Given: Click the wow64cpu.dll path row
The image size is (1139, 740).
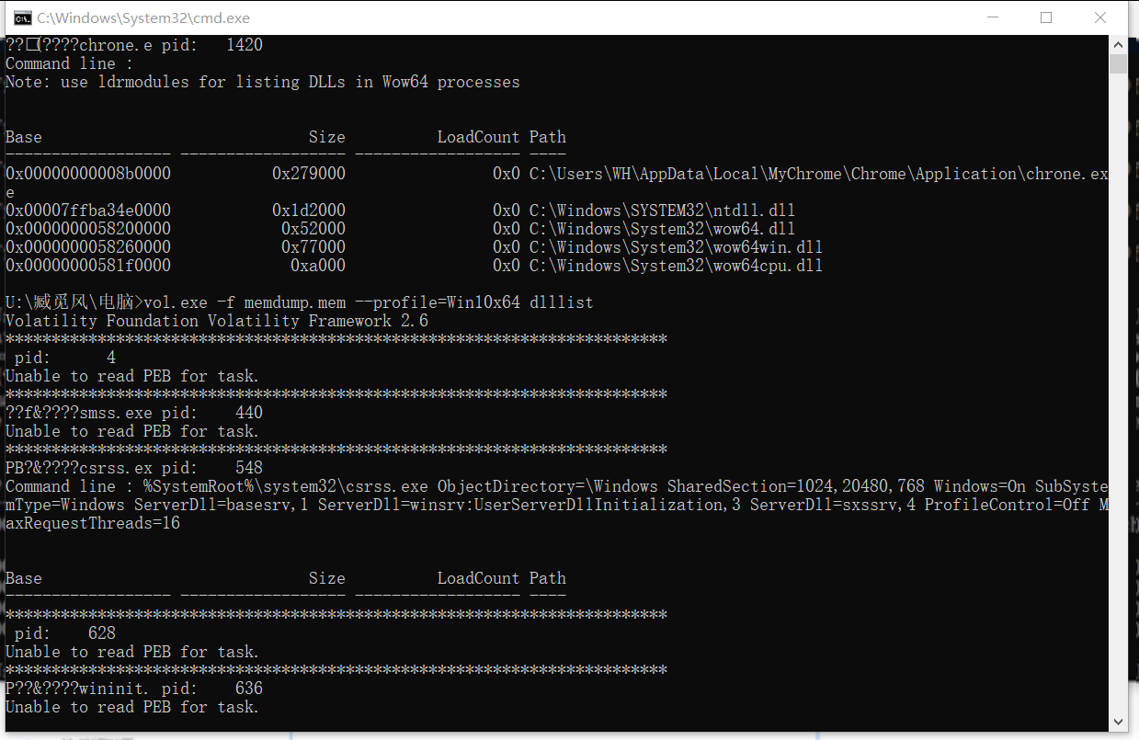Looking at the screenshot, I should [x=415, y=266].
